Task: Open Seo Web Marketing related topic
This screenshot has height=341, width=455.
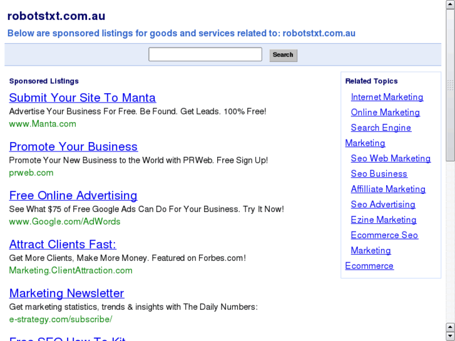Action: coord(391,158)
